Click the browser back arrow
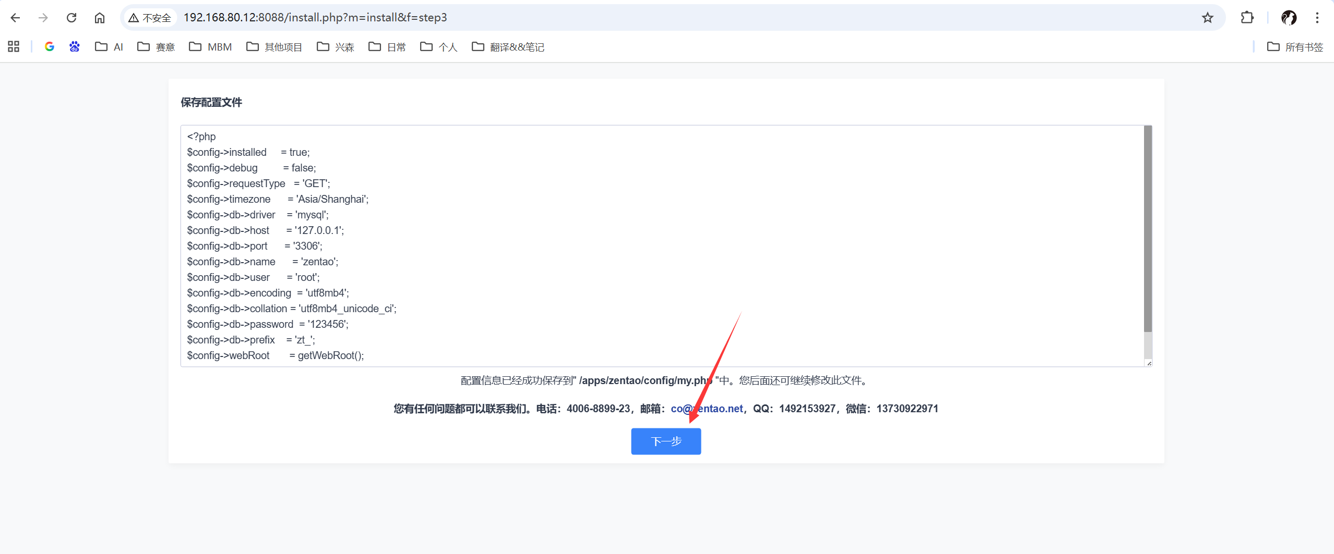 [x=15, y=18]
